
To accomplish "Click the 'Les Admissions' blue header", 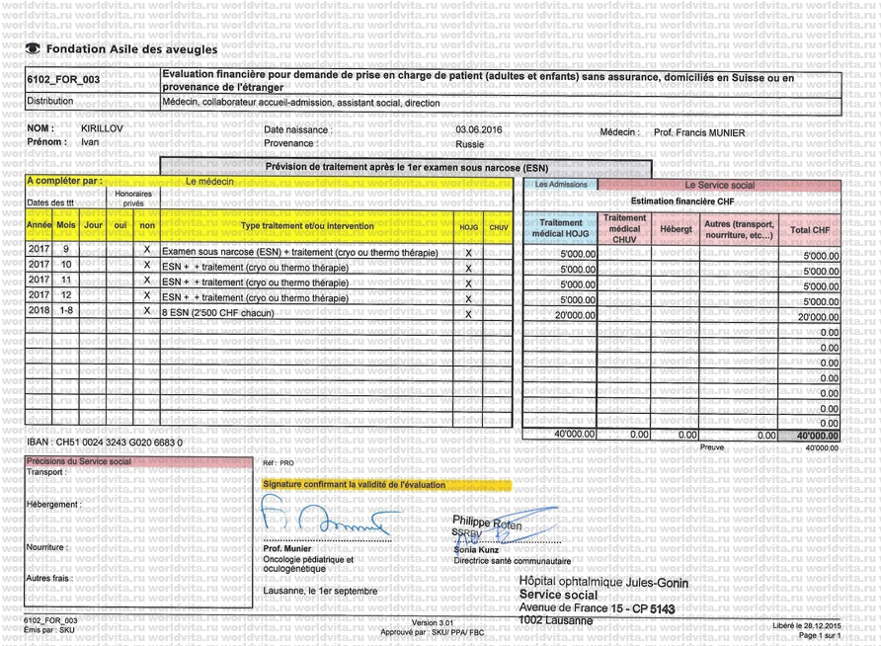I will [561, 185].
